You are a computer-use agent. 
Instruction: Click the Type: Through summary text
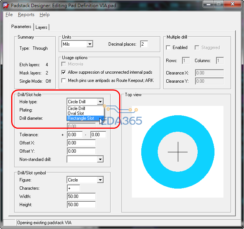pos(34,48)
